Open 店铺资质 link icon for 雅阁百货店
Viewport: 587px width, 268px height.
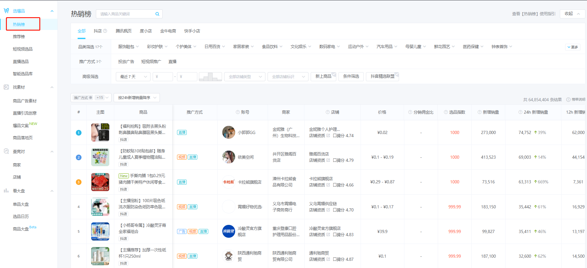pos(328,160)
